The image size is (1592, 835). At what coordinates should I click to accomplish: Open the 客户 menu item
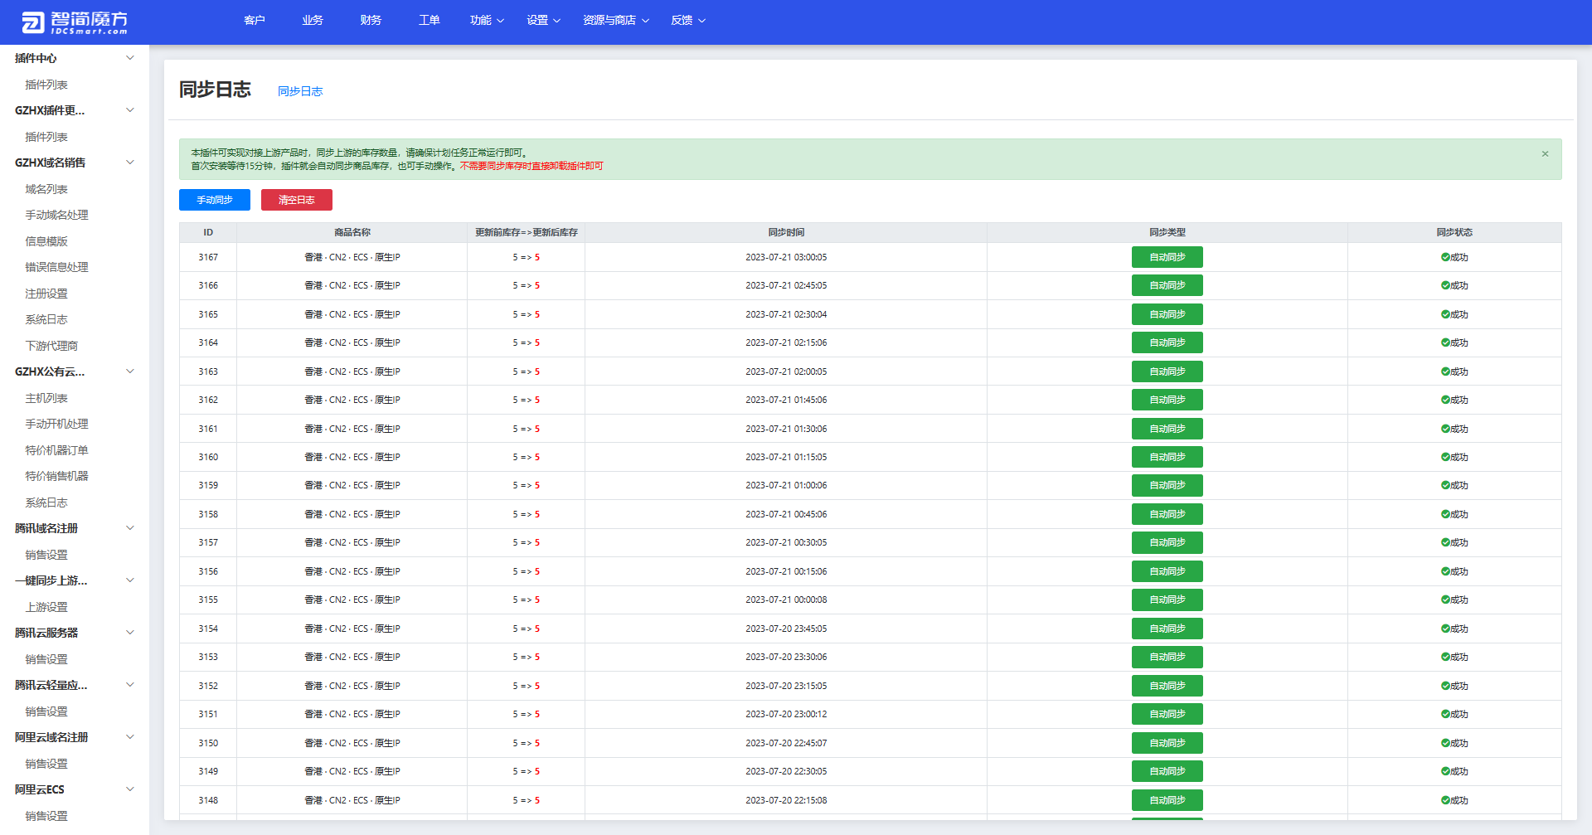tap(255, 20)
